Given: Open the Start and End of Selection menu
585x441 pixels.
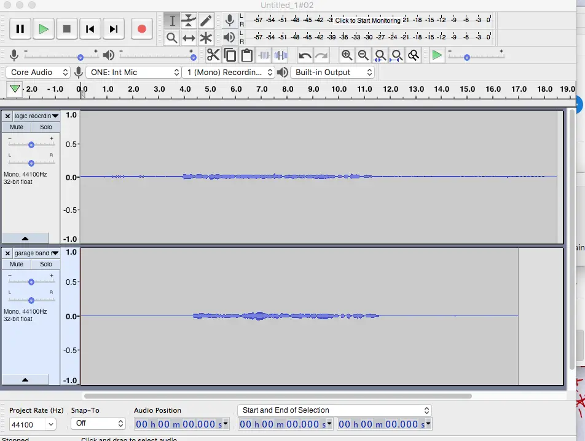Looking at the screenshot, I should coord(334,410).
